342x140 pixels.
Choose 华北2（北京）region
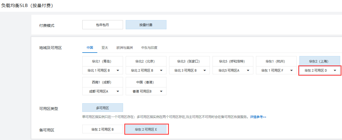pos(146,61)
